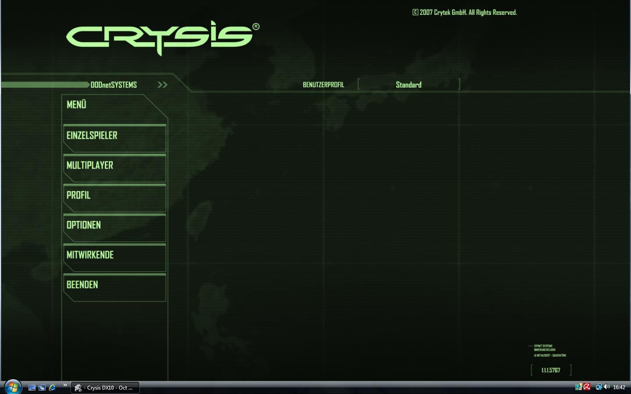Click the MENÜ panel header
The image size is (631, 394).
(76, 105)
